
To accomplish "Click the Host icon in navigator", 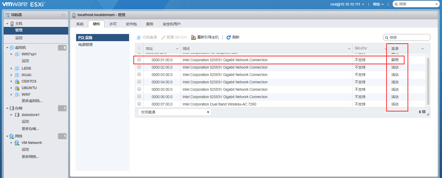I will (x=12, y=24).
